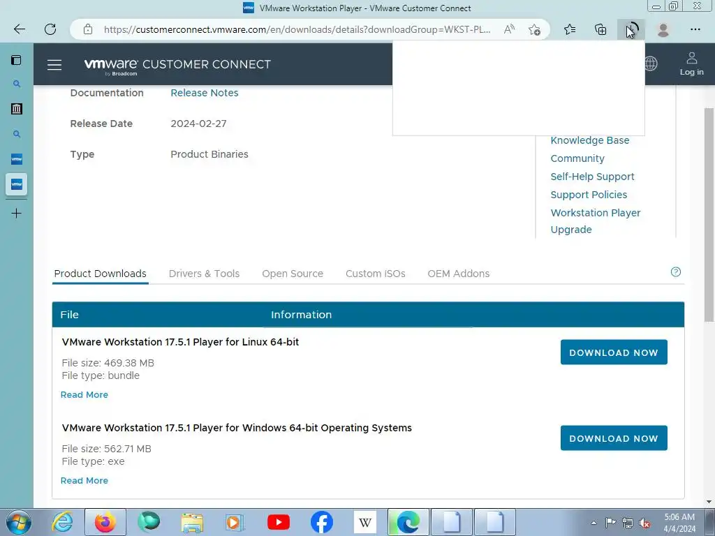This screenshot has width=715, height=536.
Task: Click the 'File' table column header
Action: click(69, 315)
